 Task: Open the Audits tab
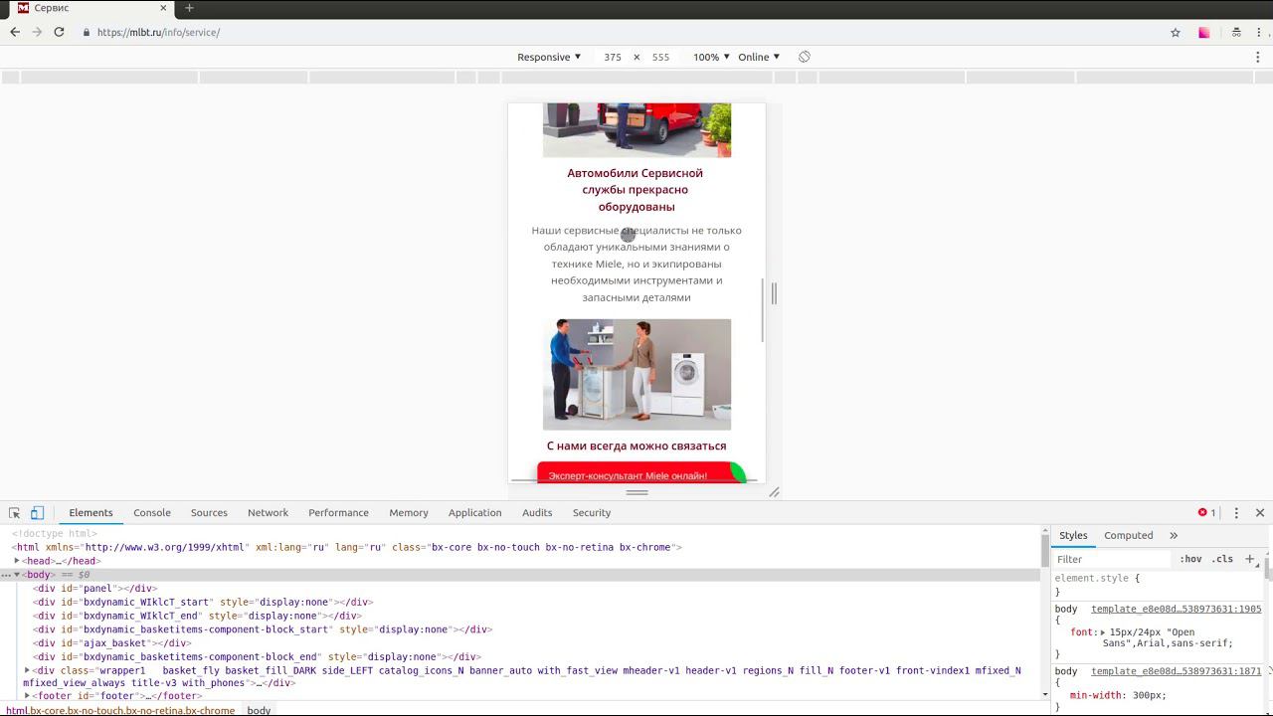(537, 513)
